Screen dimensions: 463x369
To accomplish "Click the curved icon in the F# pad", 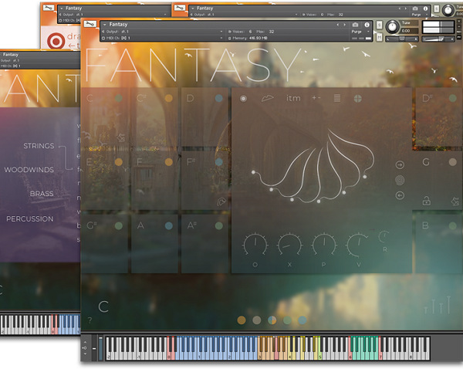I will click(221, 201).
